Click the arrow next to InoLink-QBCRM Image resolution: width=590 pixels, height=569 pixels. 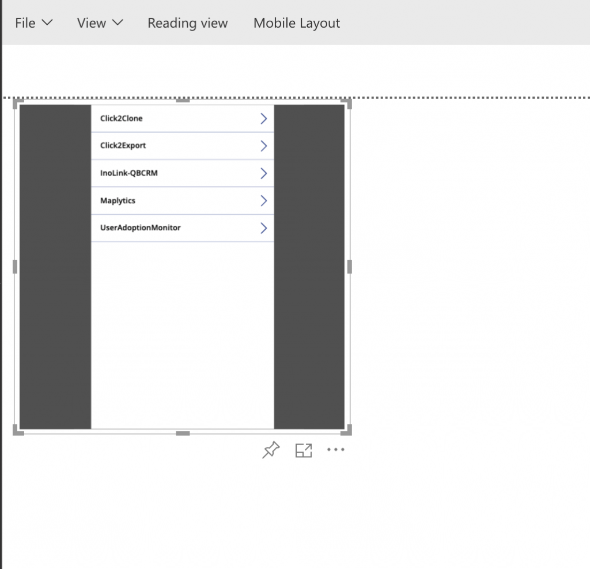[x=263, y=173]
